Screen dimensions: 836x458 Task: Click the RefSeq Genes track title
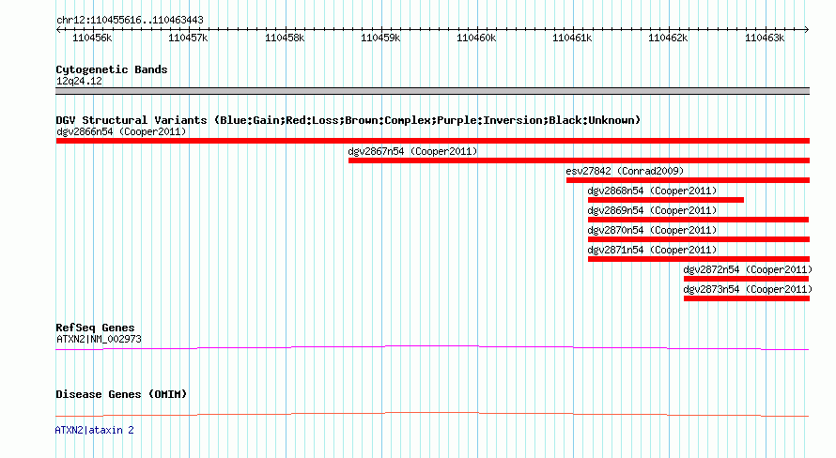coord(95,328)
